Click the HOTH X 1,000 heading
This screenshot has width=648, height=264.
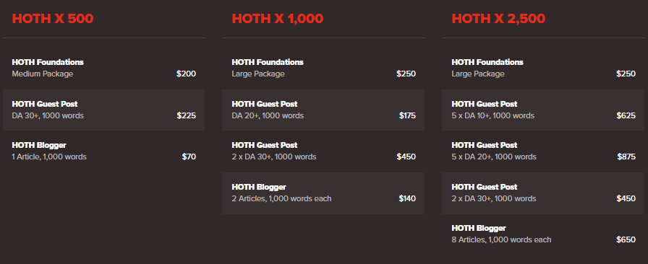(x=277, y=19)
